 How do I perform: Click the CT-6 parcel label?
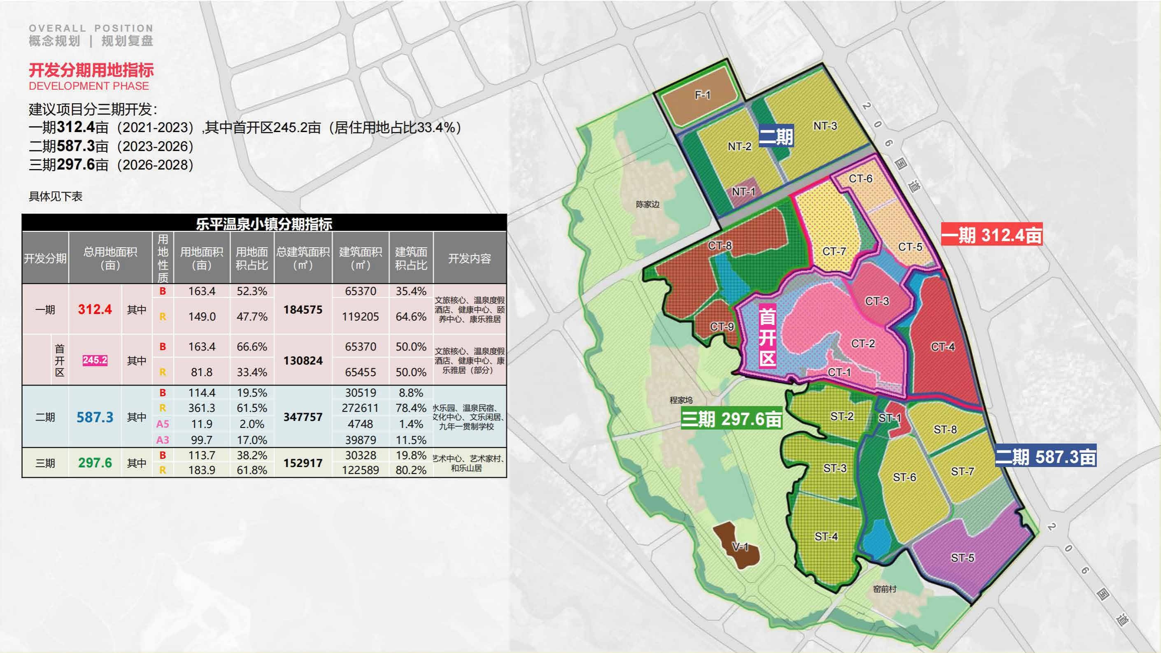tap(861, 179)
